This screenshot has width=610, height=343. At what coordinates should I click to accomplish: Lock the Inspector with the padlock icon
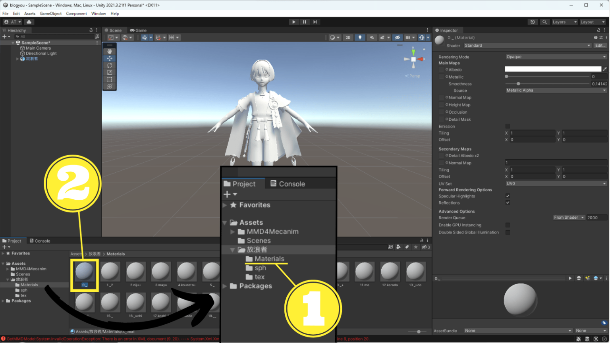coord(600,30)
